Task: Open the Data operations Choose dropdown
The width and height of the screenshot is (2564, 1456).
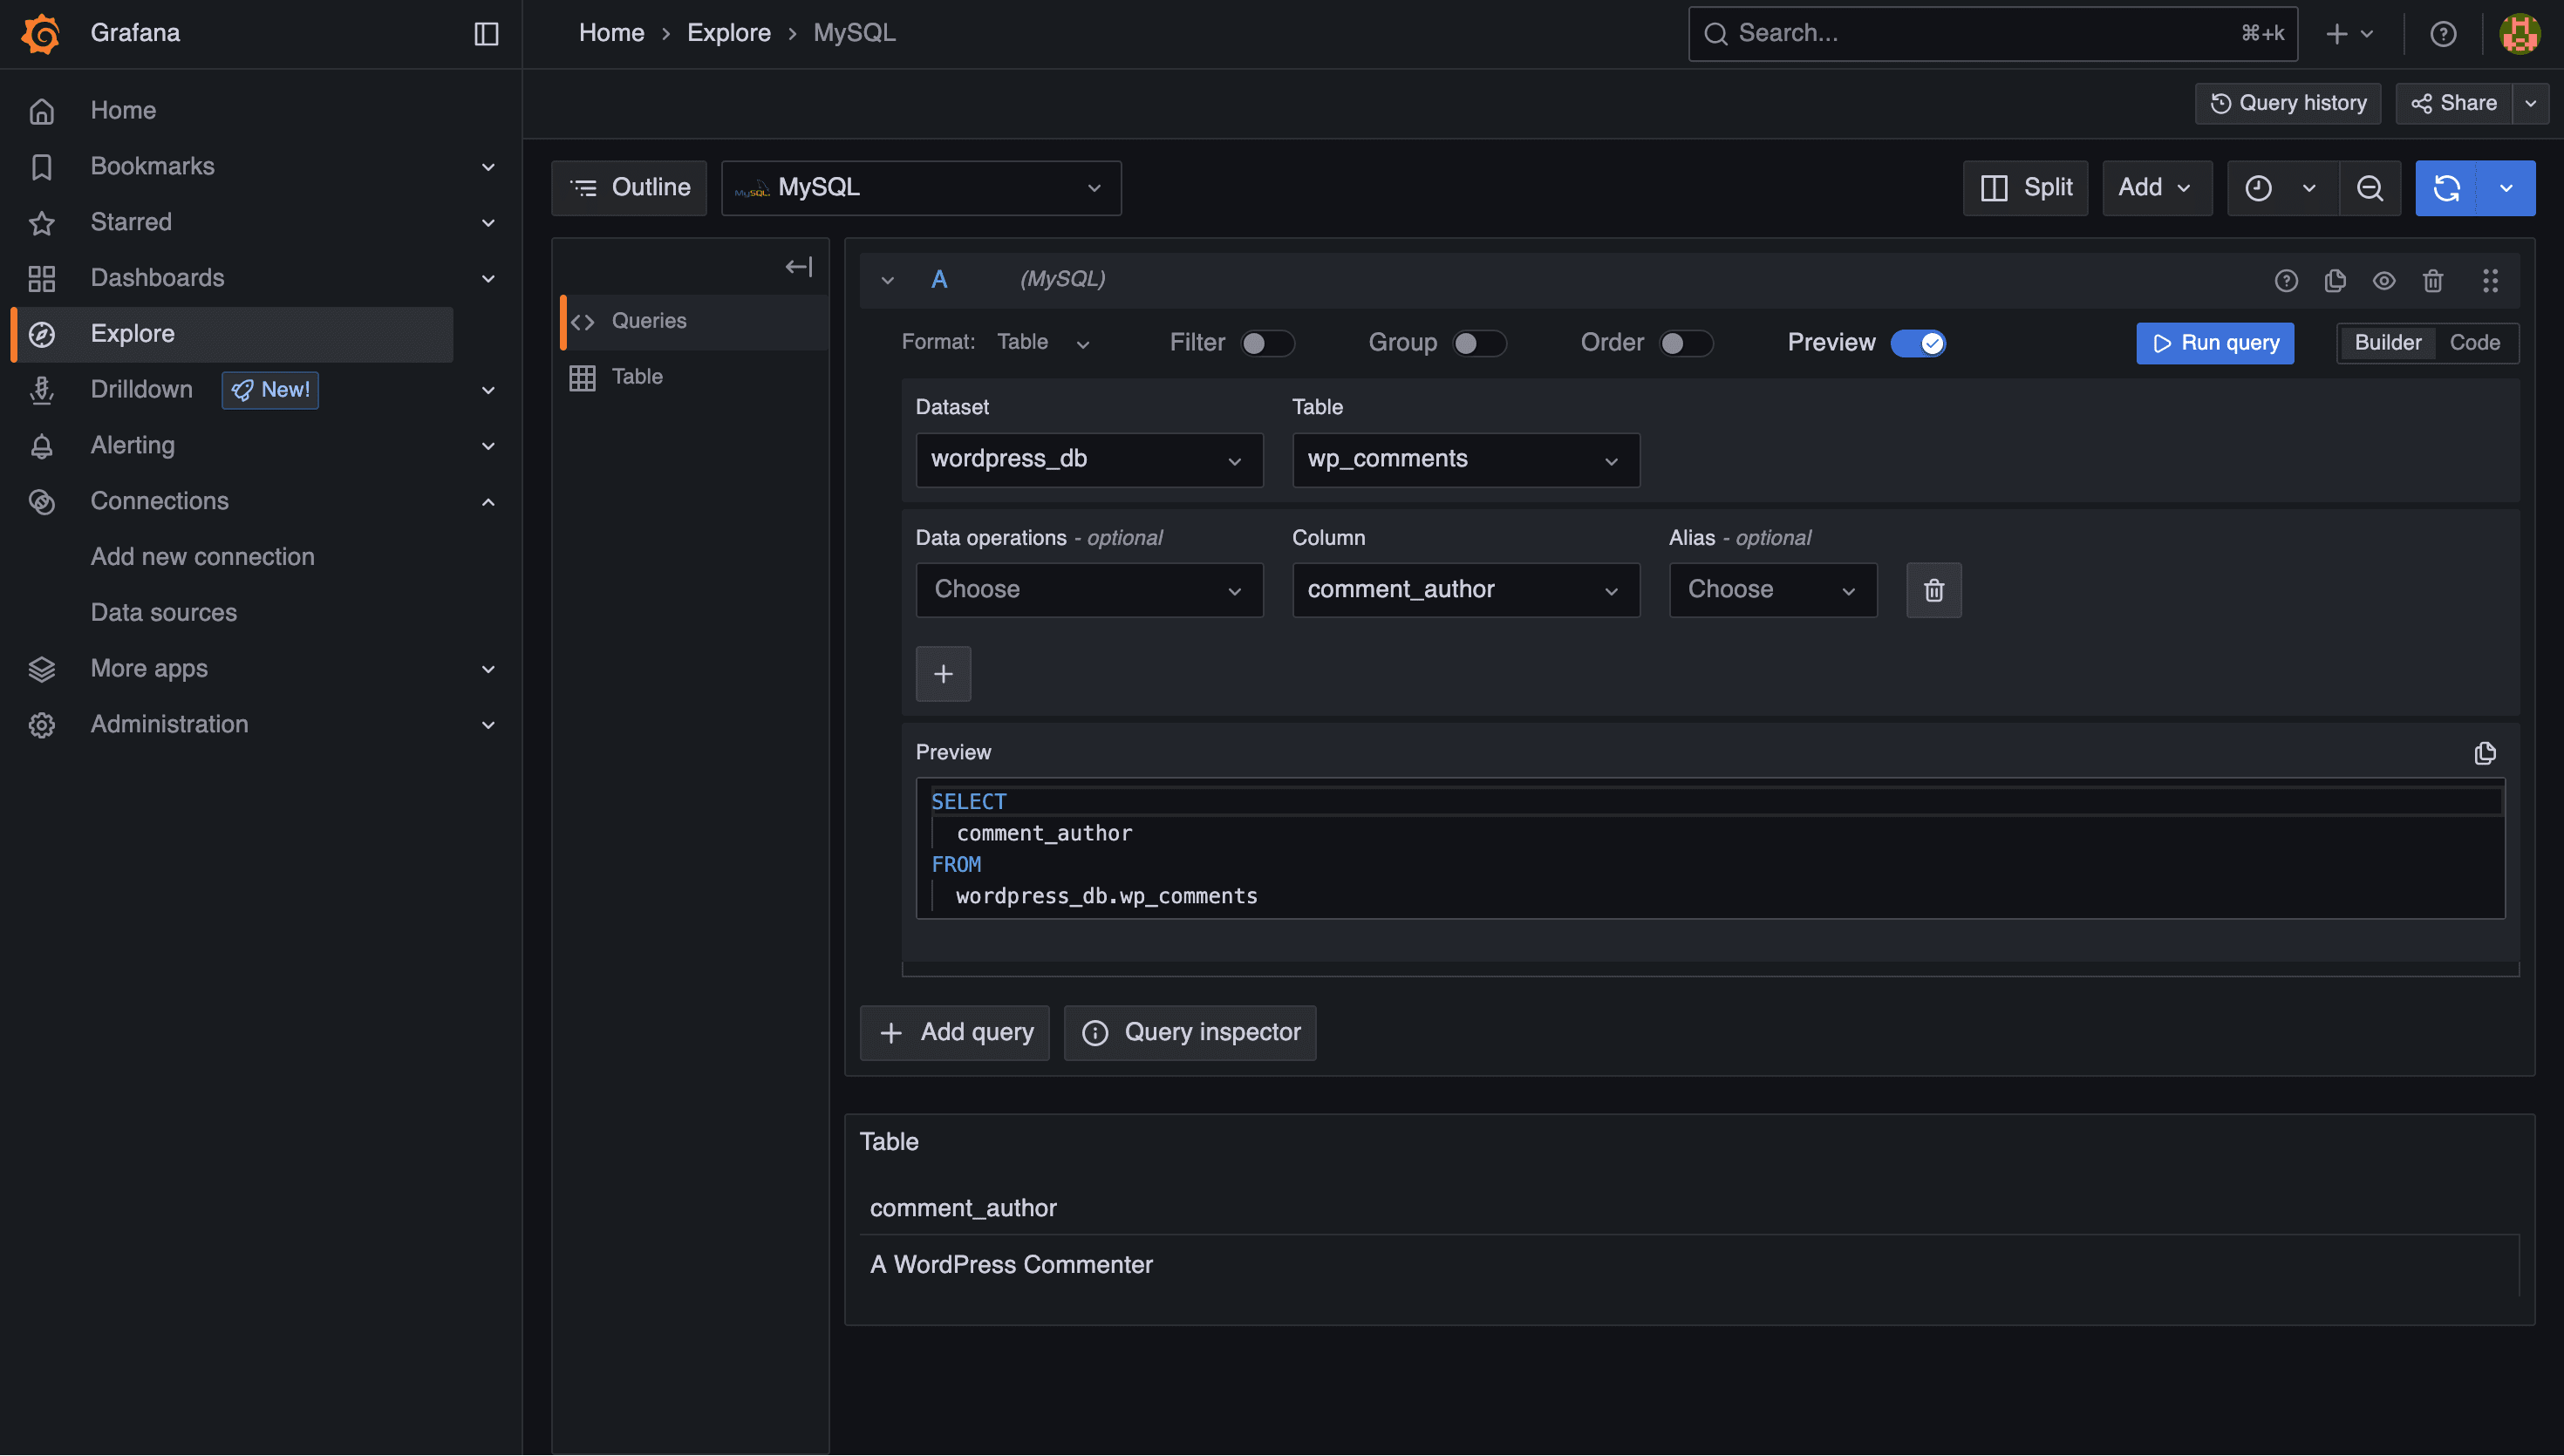Action: 1089,591
